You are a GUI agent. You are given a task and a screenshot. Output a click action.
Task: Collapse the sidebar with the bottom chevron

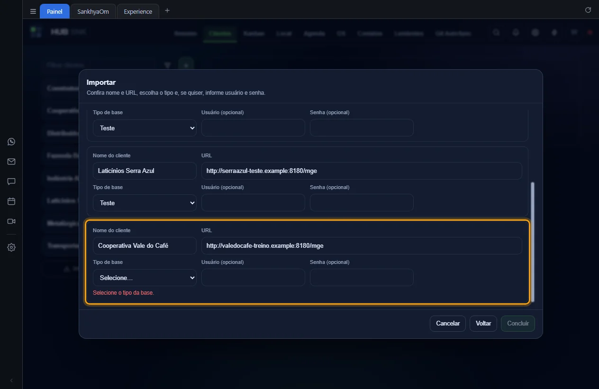[11, 380]
